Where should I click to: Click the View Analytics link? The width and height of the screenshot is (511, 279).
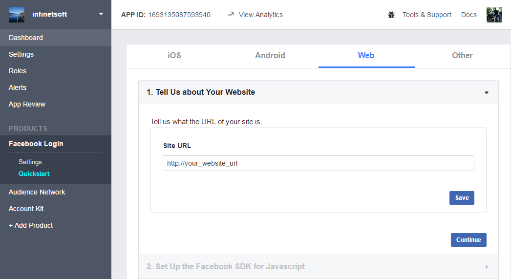pyautogui.click(x=260, y=15)
